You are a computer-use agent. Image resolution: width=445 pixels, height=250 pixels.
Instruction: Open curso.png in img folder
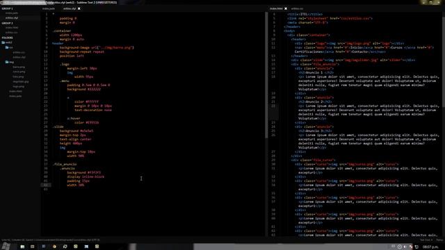(19, 72)
